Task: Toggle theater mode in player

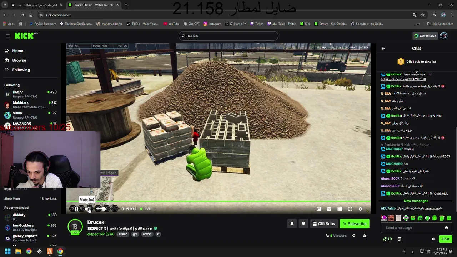Action: click(340, 209)
